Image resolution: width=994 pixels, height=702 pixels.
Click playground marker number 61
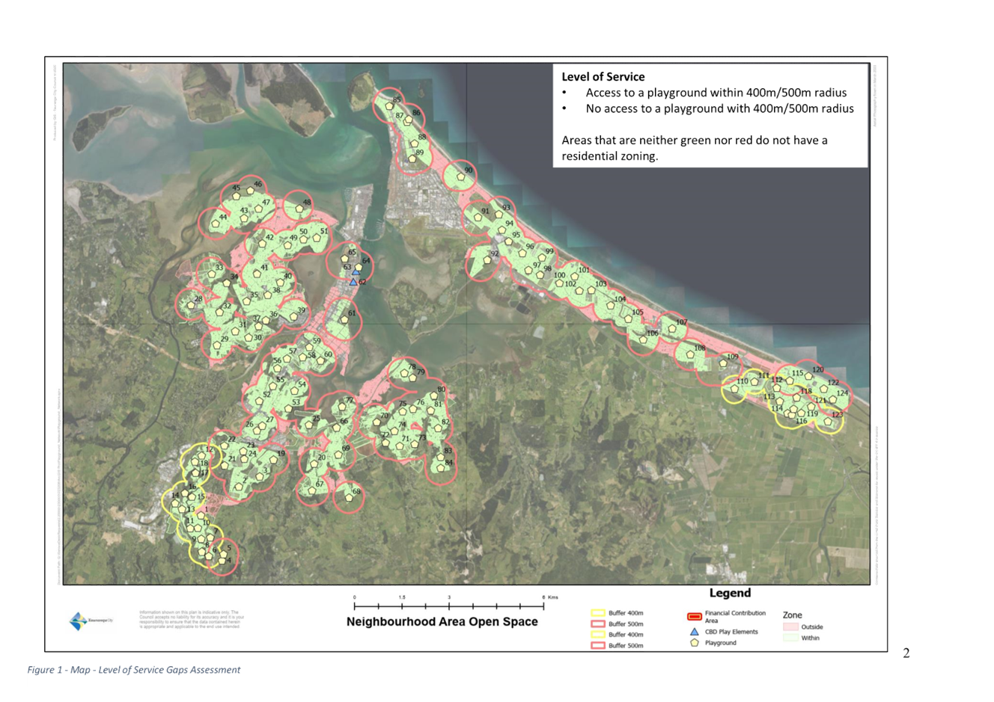[345, 320]
